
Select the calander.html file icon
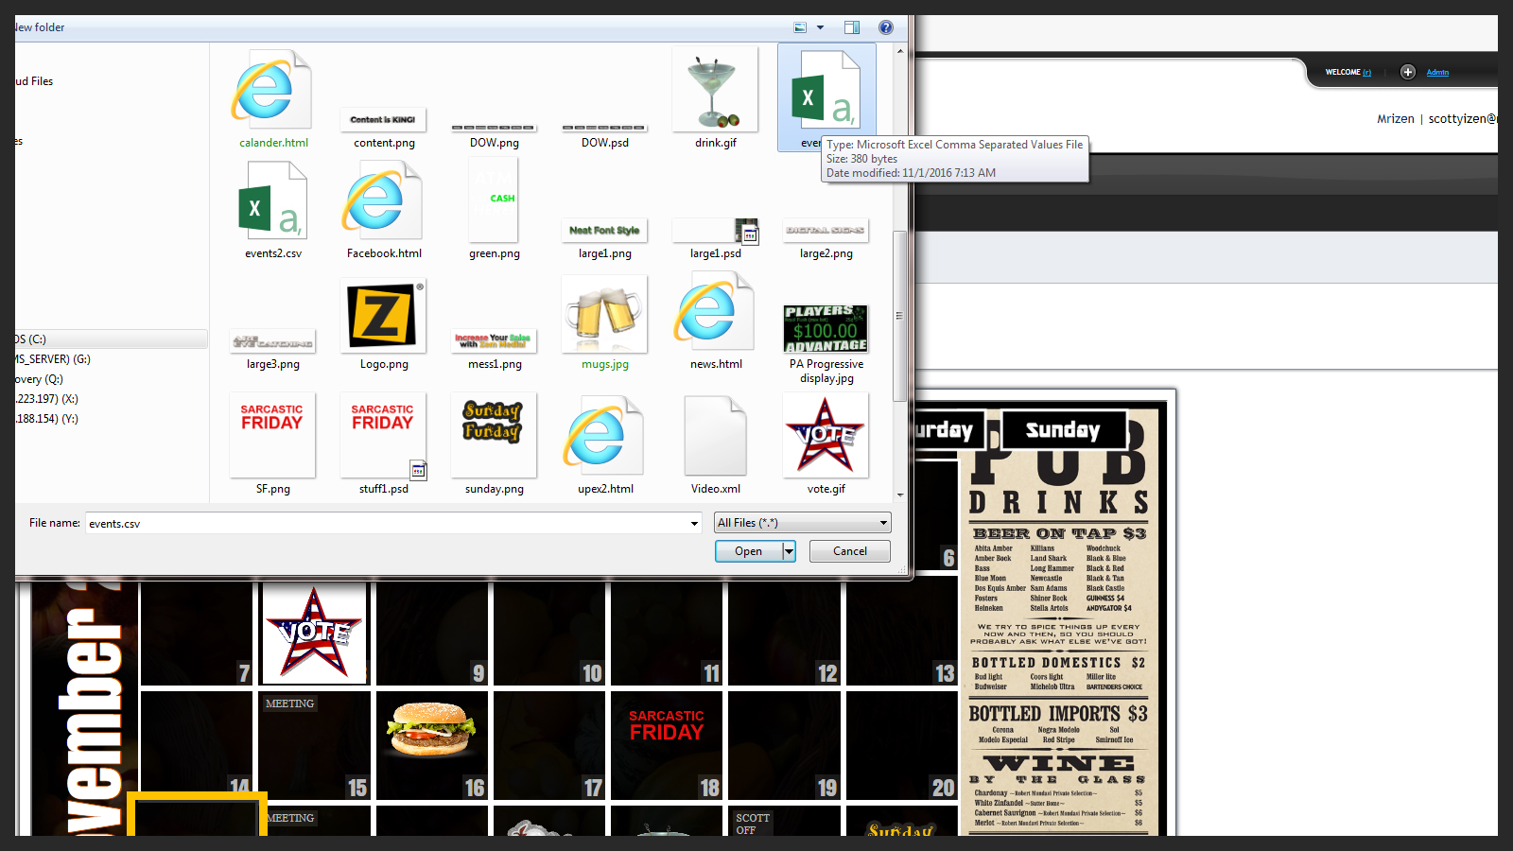click(x=272, y=90)
